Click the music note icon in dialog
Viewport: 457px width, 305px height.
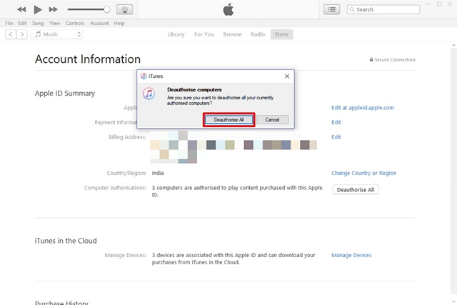pyautogui.click(x=149, y=94)
